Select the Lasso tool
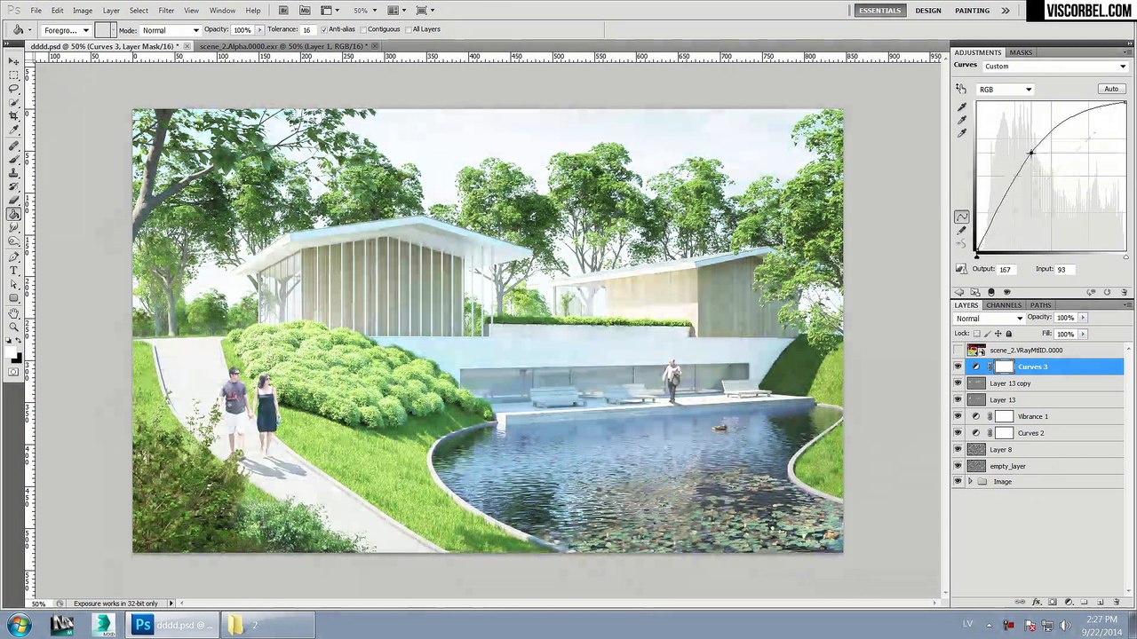The width and height of the screenshot is (1137, 639). [14, 90]
